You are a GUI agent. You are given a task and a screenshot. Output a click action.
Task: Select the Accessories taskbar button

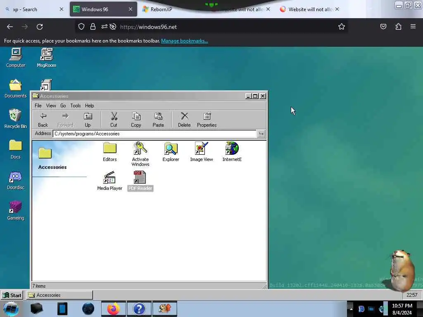[x=59, y=295]
